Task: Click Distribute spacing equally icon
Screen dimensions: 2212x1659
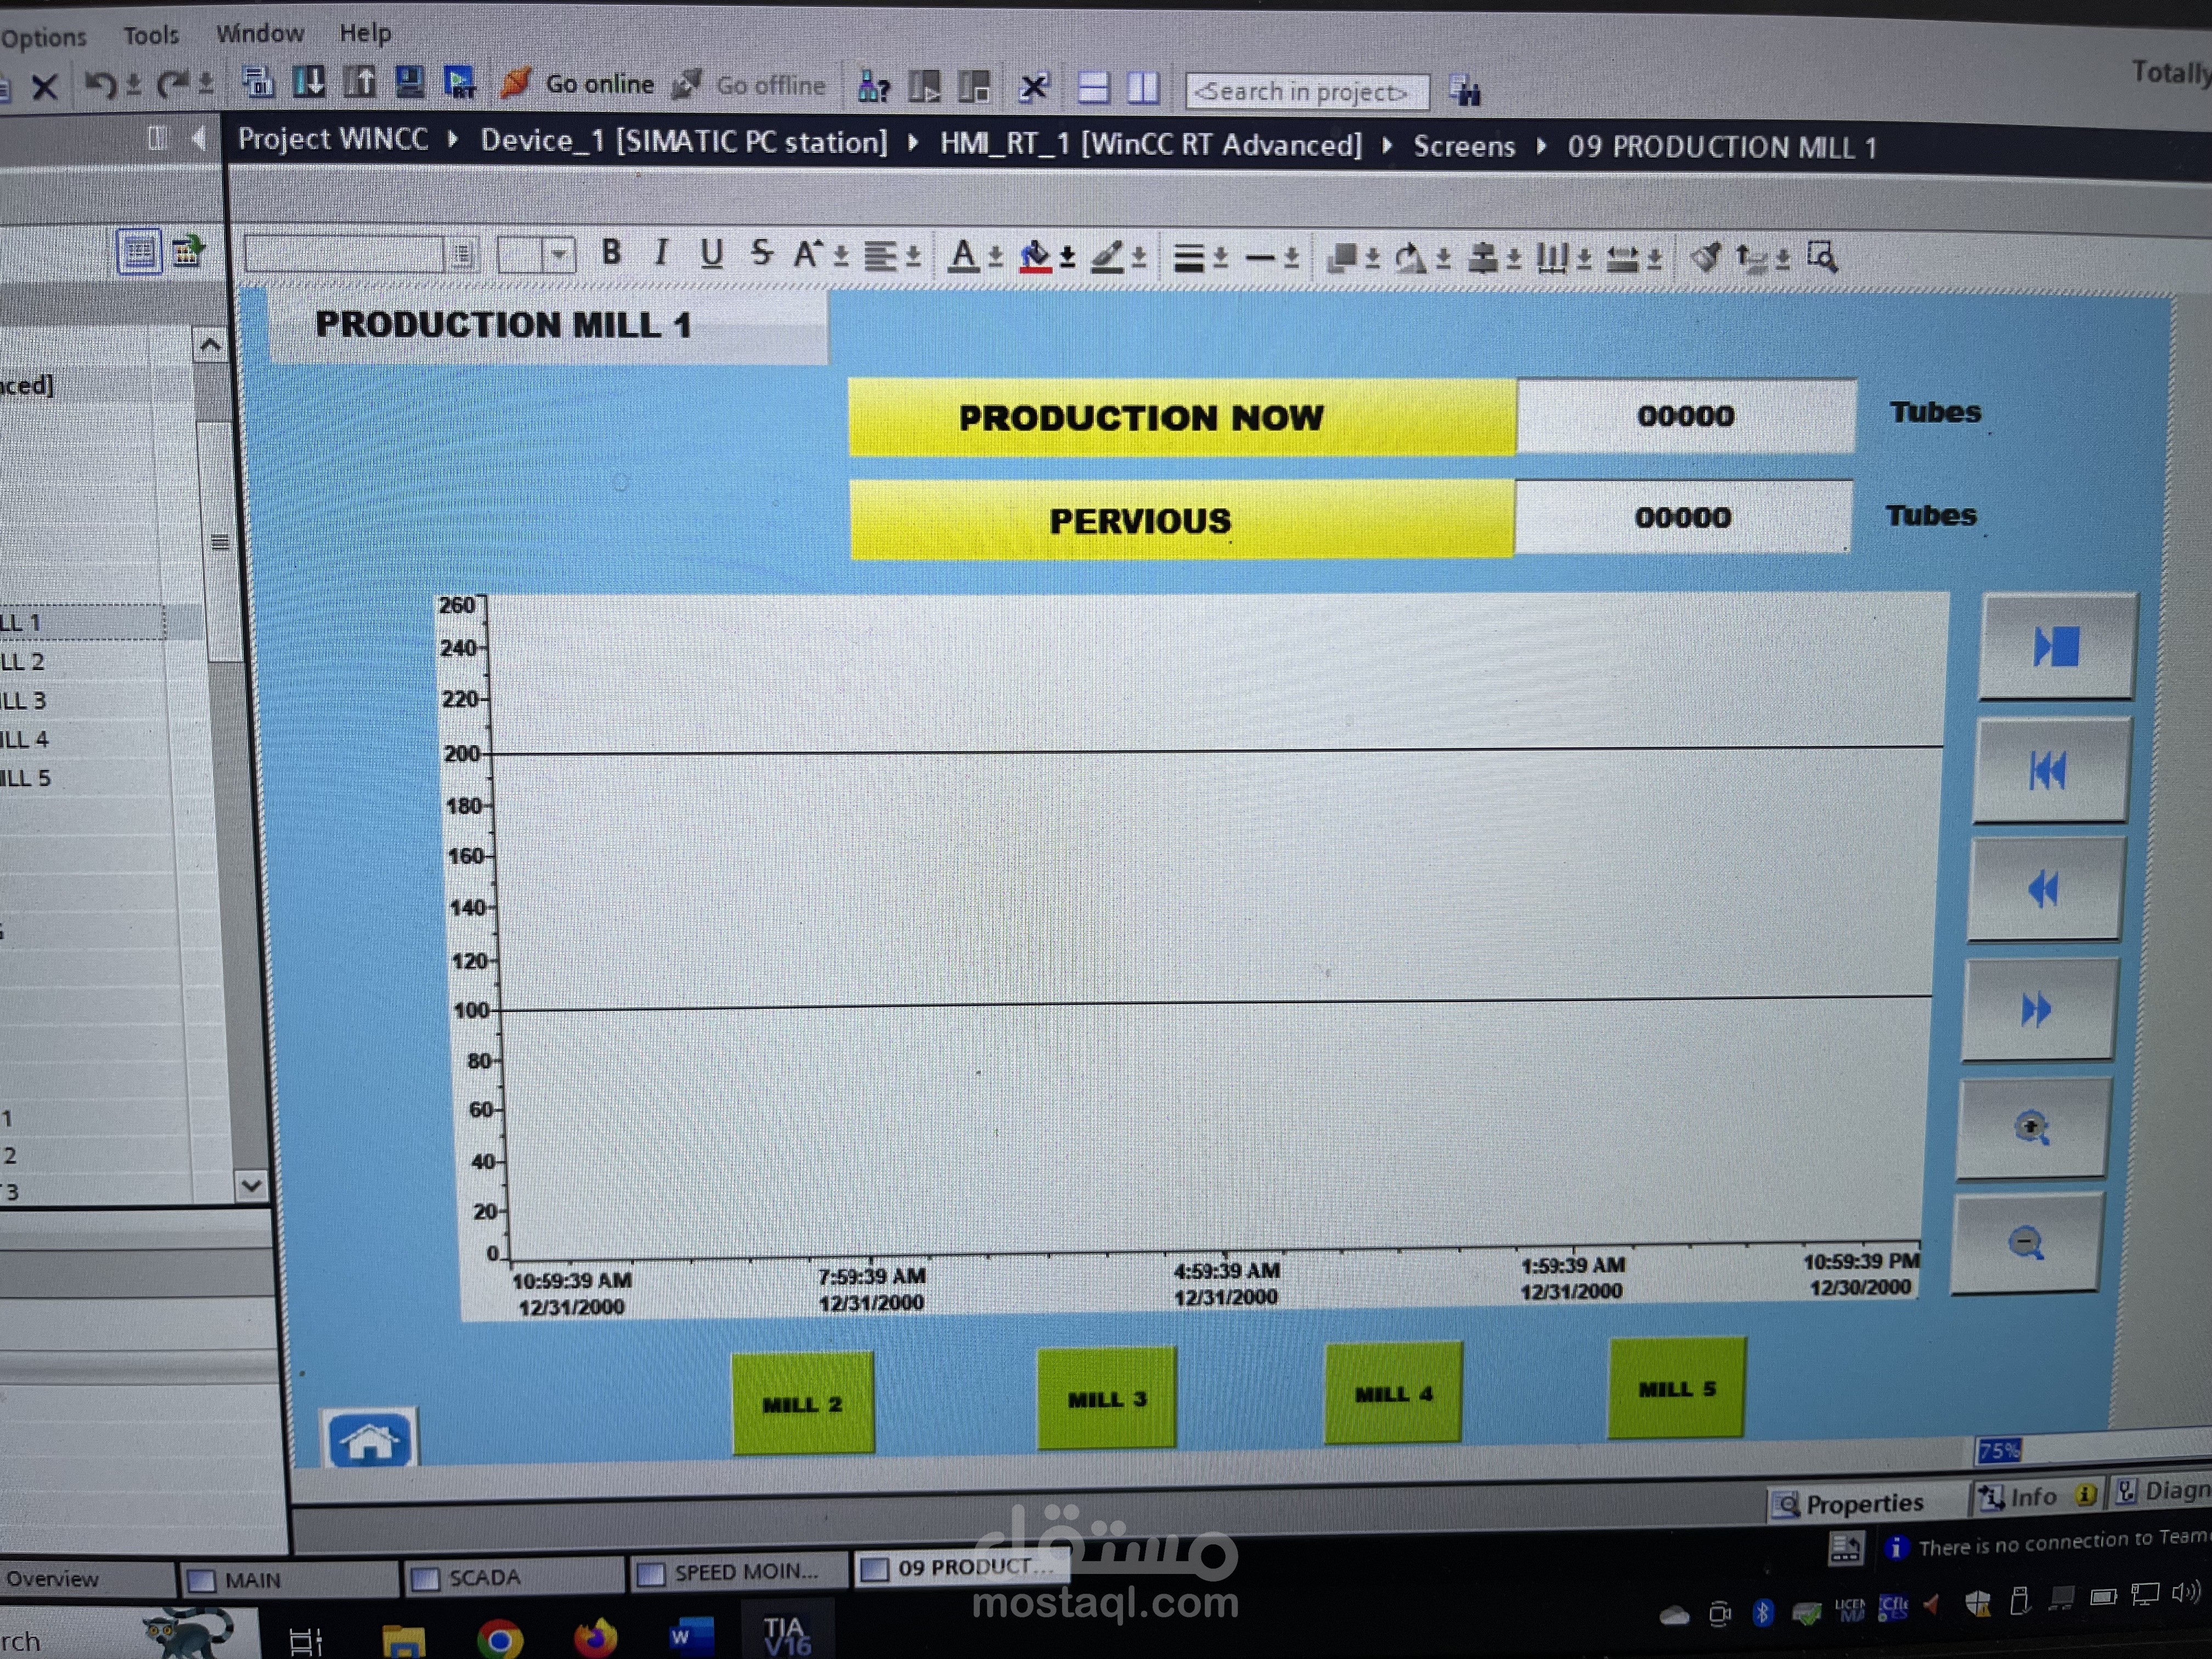Action: [x=1552, y=259]
